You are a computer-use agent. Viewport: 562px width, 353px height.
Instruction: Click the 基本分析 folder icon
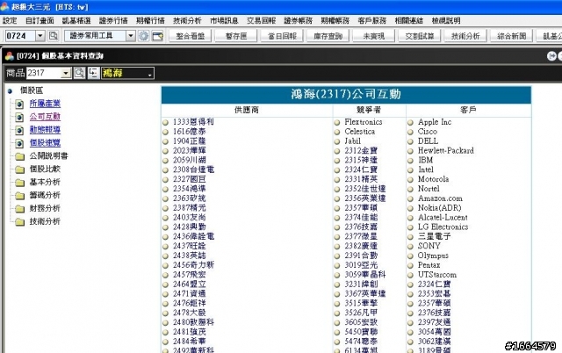[x=19, y=183]
